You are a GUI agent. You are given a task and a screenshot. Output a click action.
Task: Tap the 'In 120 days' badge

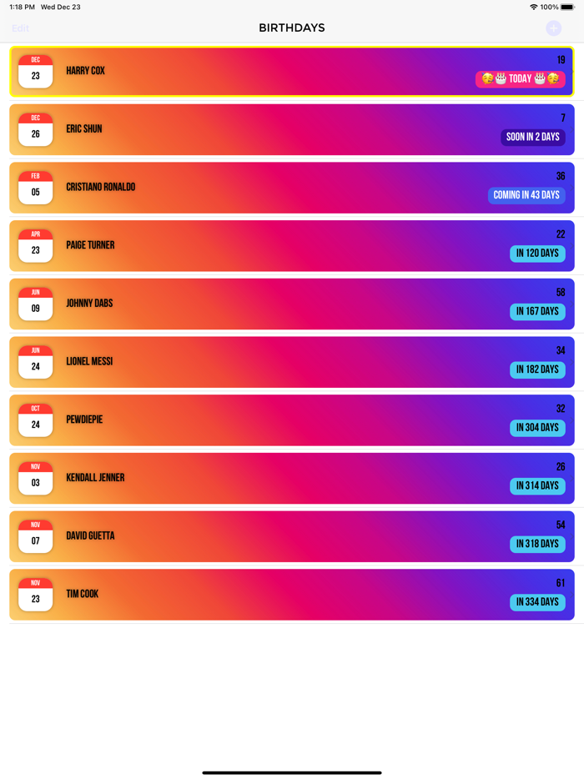point(537,254)
